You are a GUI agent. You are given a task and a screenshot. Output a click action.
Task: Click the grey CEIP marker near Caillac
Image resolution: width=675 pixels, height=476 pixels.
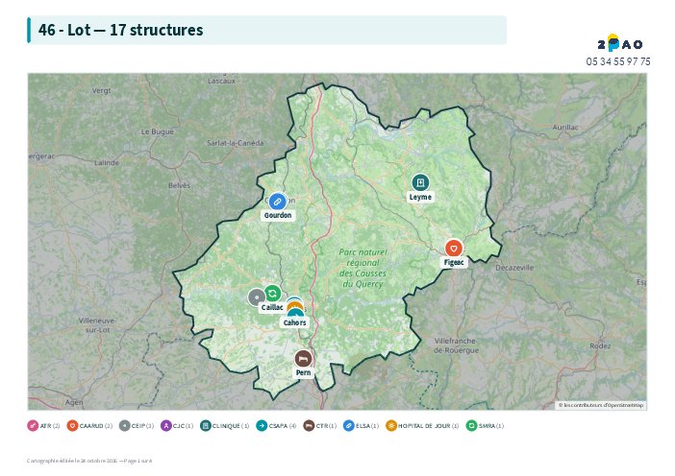pyautogui.click(x=256, y=297)
